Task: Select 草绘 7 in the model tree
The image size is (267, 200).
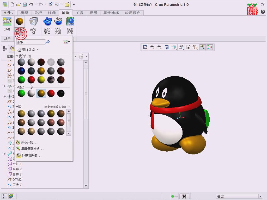Action: point(15,185)
